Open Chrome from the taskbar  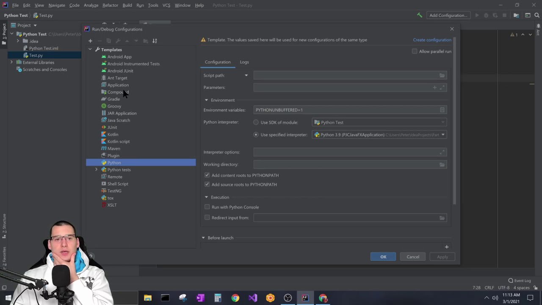click(x=235, y=298)
